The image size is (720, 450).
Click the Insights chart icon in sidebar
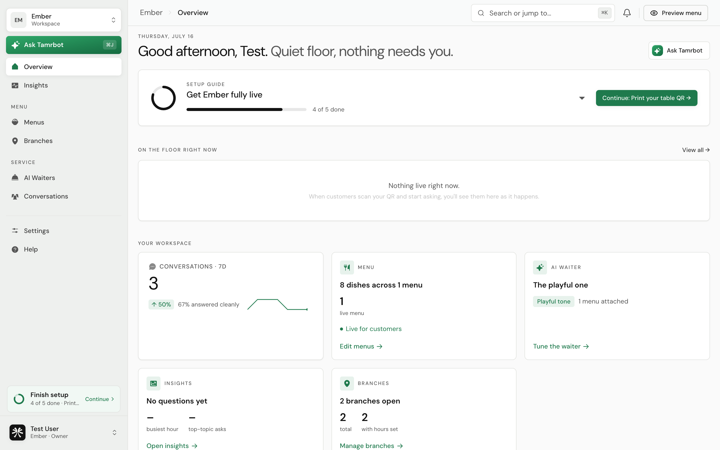(x=15, y=85)
